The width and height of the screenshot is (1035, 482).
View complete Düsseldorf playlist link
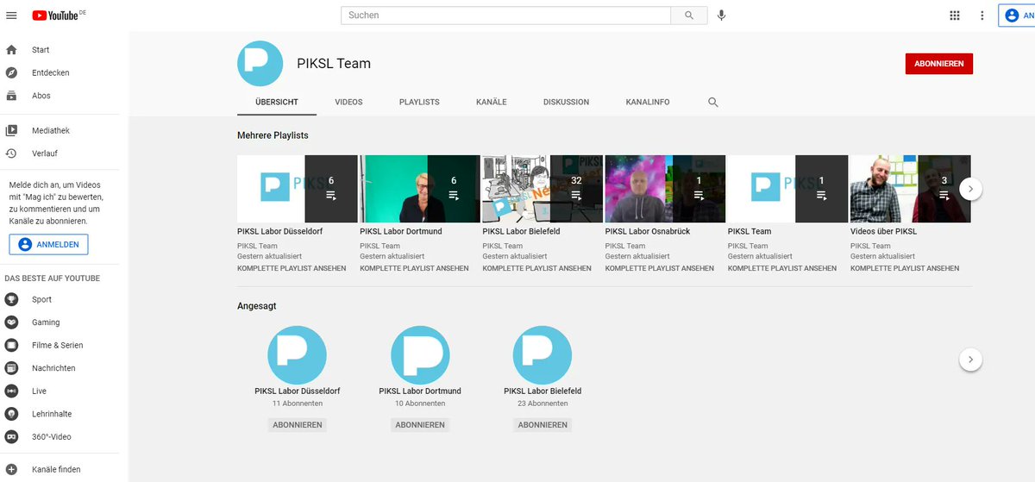tap(292, 268)
